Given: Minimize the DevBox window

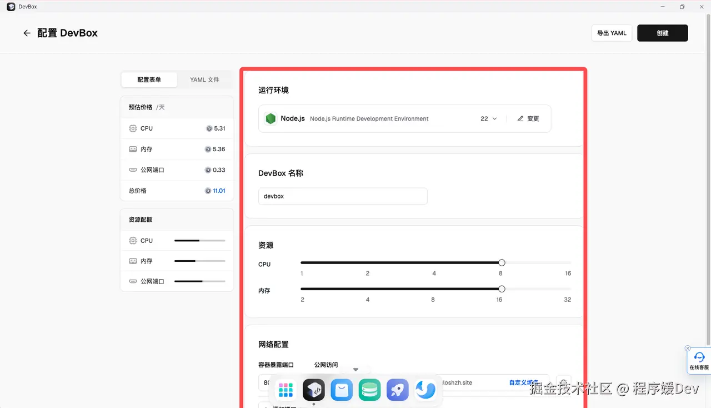Looking at the screenshot, I should coord(663,7).
